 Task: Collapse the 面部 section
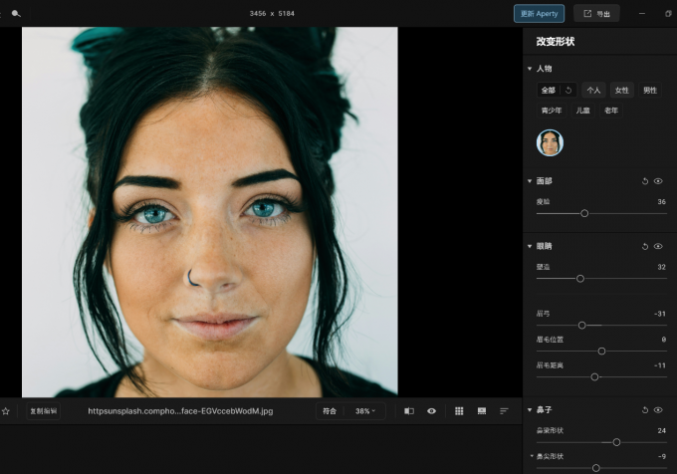tap(530, 181)
